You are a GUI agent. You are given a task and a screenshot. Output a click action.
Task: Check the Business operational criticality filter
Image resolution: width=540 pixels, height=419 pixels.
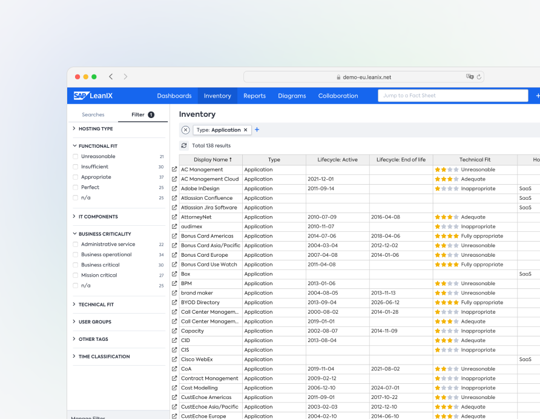click(76, 254)
